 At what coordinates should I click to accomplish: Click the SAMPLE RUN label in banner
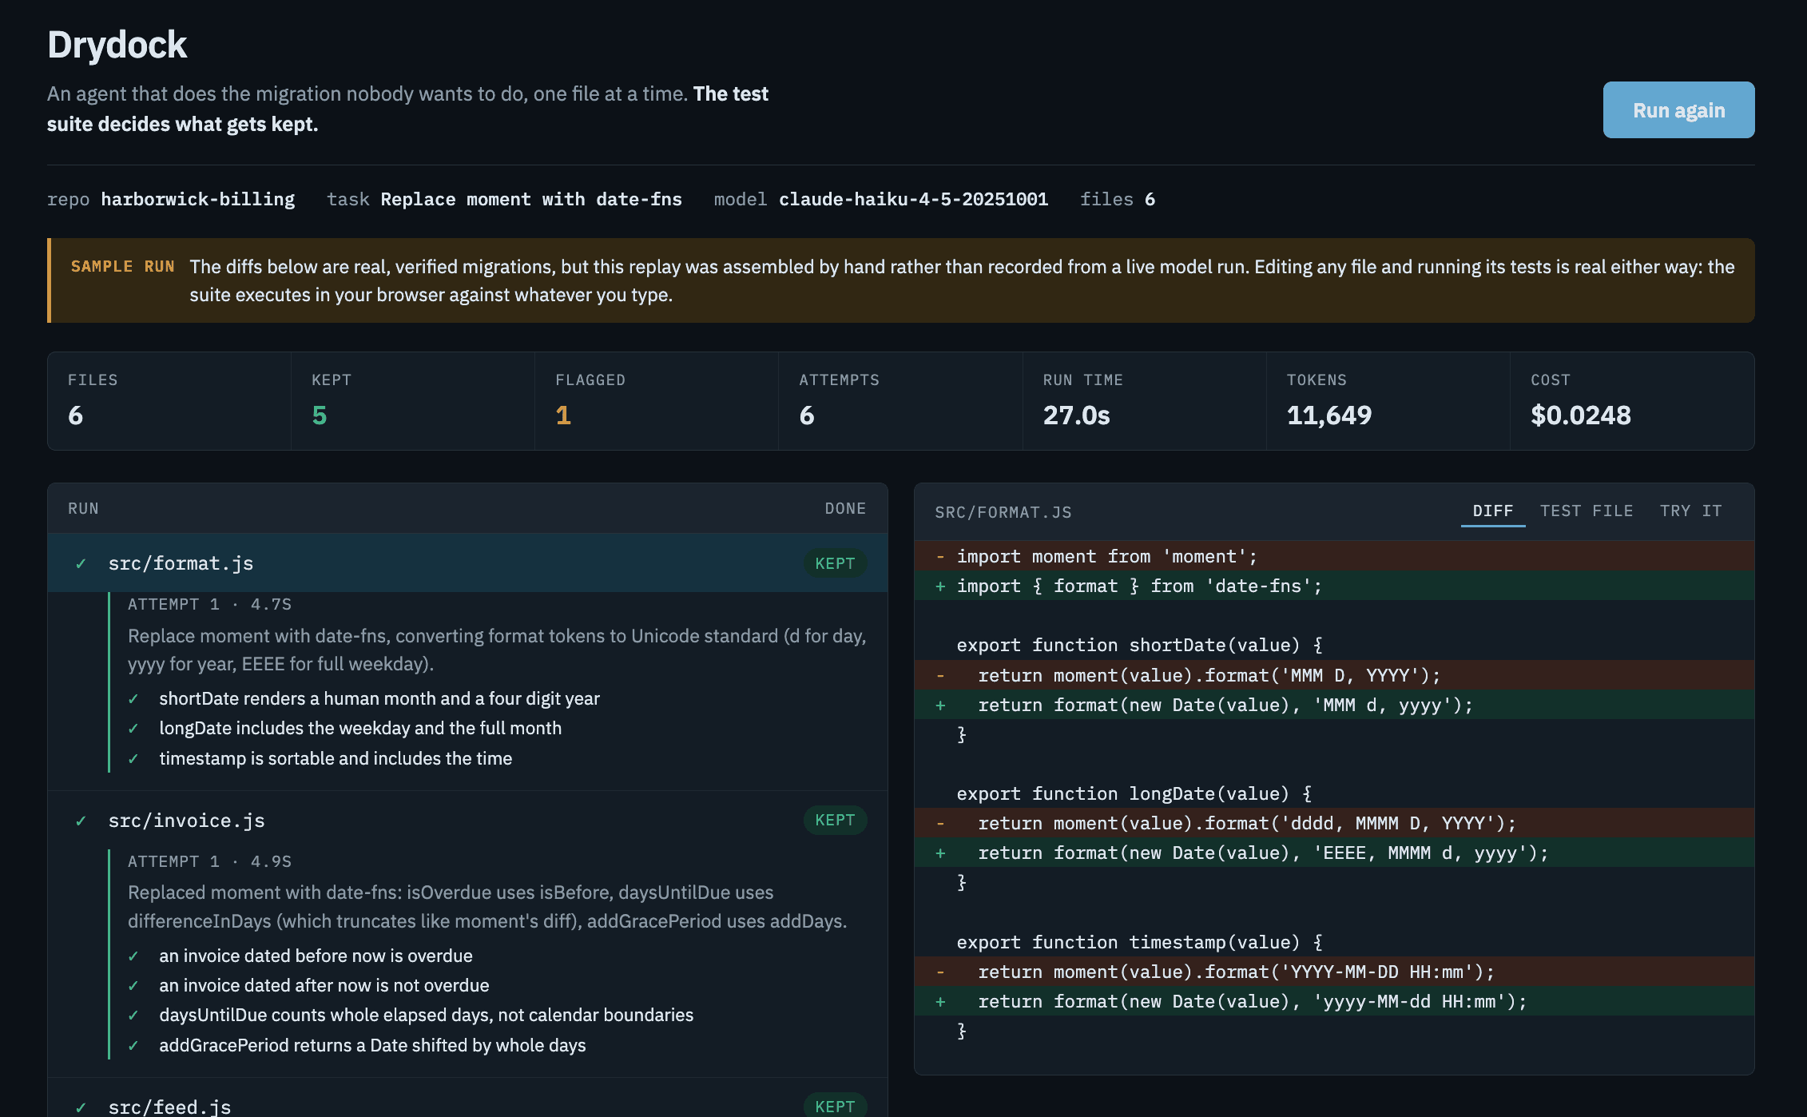click(122, 267)
